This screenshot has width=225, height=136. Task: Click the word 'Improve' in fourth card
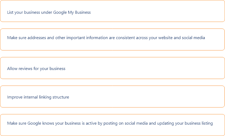pyautogui.click(x=15, y=97)
